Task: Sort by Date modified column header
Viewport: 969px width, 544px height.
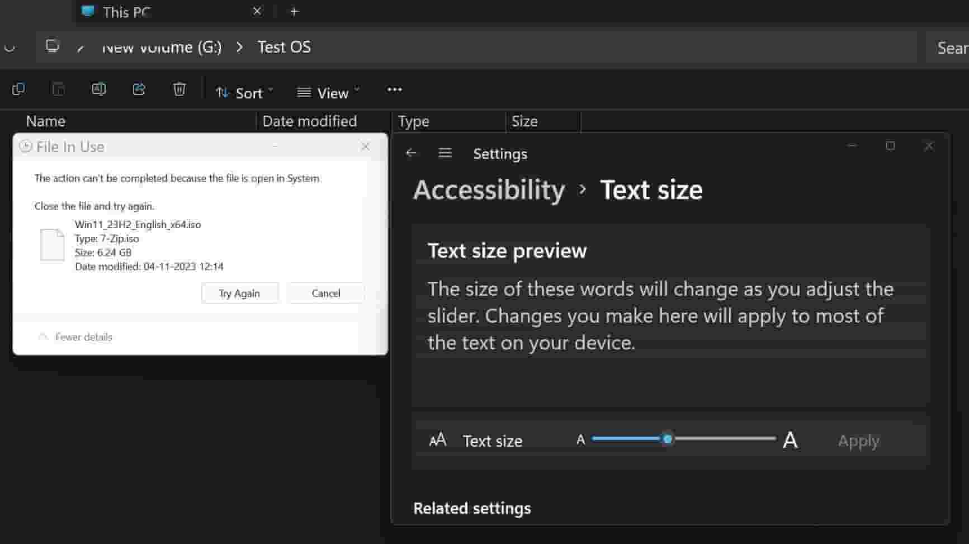Action: (x=309, y=121)
